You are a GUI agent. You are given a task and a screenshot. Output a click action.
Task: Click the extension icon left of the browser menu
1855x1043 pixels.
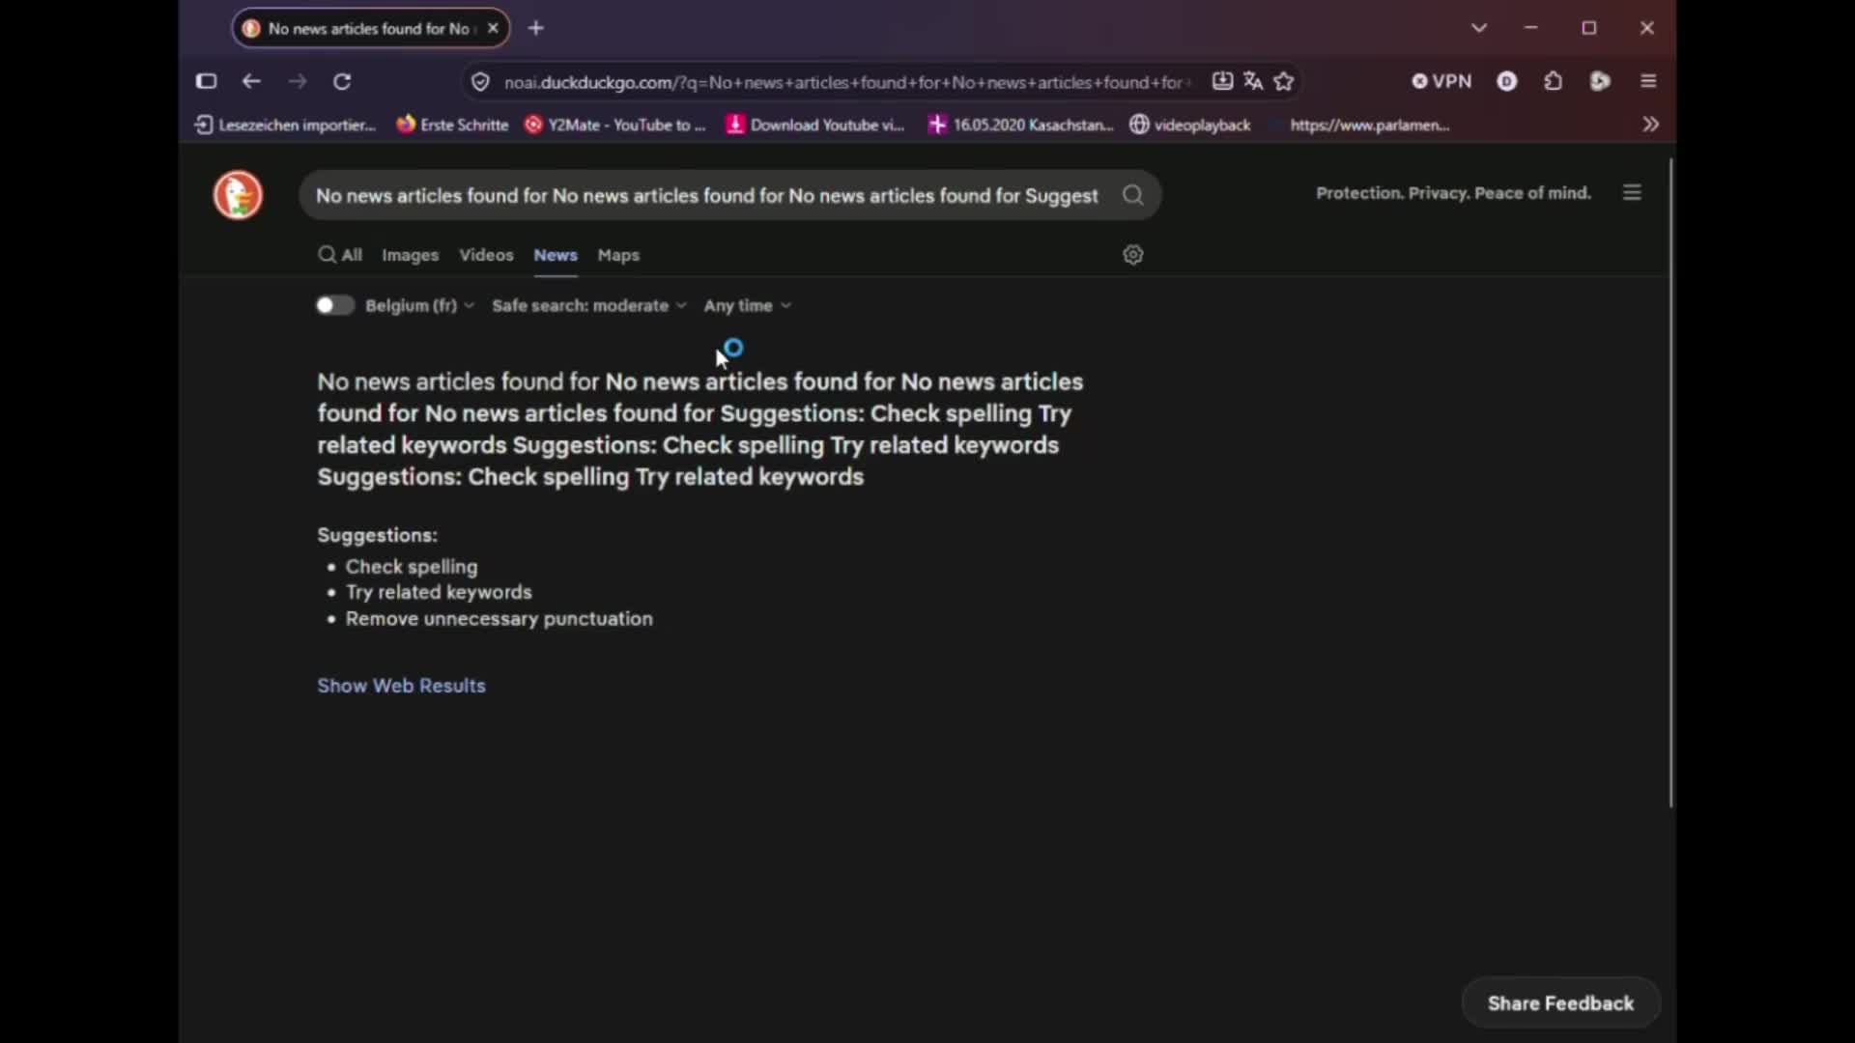[1600, 81]
